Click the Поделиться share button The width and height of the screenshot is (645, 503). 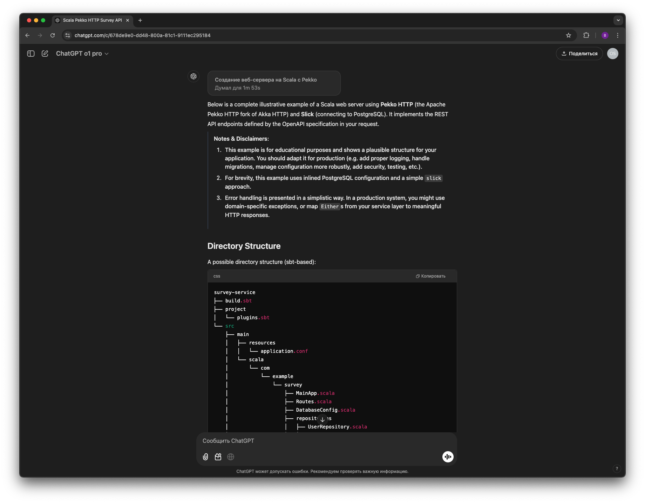(x=579, y=54)
